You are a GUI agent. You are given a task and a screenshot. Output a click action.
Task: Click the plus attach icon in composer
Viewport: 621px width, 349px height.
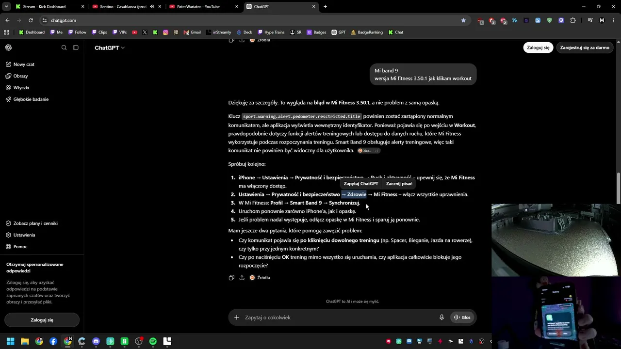pyautogui.click(x=237, y=317)
